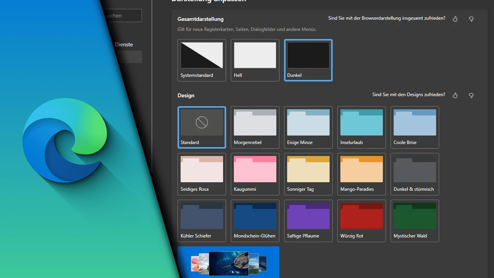The height and width of the screenshot is (278, 494).
Task: Give thumbs up for browser appearance feedback
Action: (455, 19)
